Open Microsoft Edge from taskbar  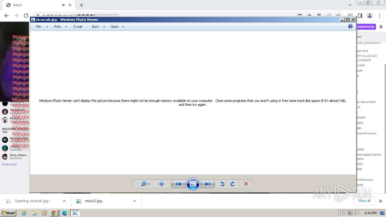[65, 213]
